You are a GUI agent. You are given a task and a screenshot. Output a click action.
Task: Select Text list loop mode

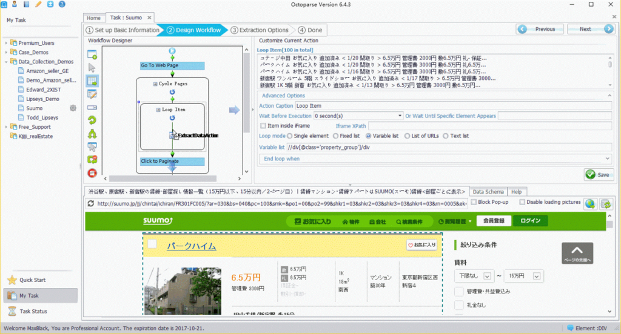point(446,136)
